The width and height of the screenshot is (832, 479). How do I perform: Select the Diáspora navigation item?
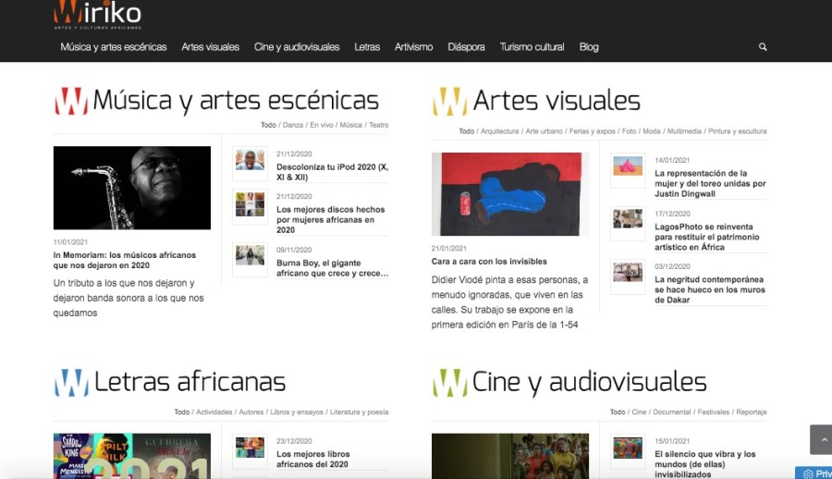point(466,47)
